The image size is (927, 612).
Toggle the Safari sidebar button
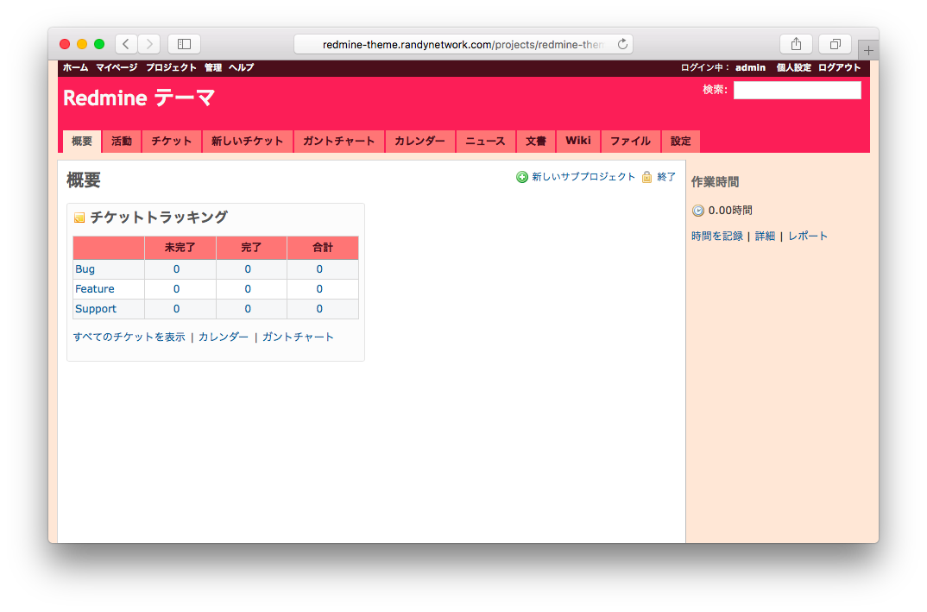point(184,44)
